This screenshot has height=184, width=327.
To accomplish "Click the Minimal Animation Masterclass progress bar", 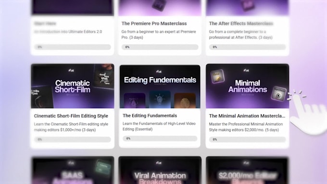I will (247, 139).
